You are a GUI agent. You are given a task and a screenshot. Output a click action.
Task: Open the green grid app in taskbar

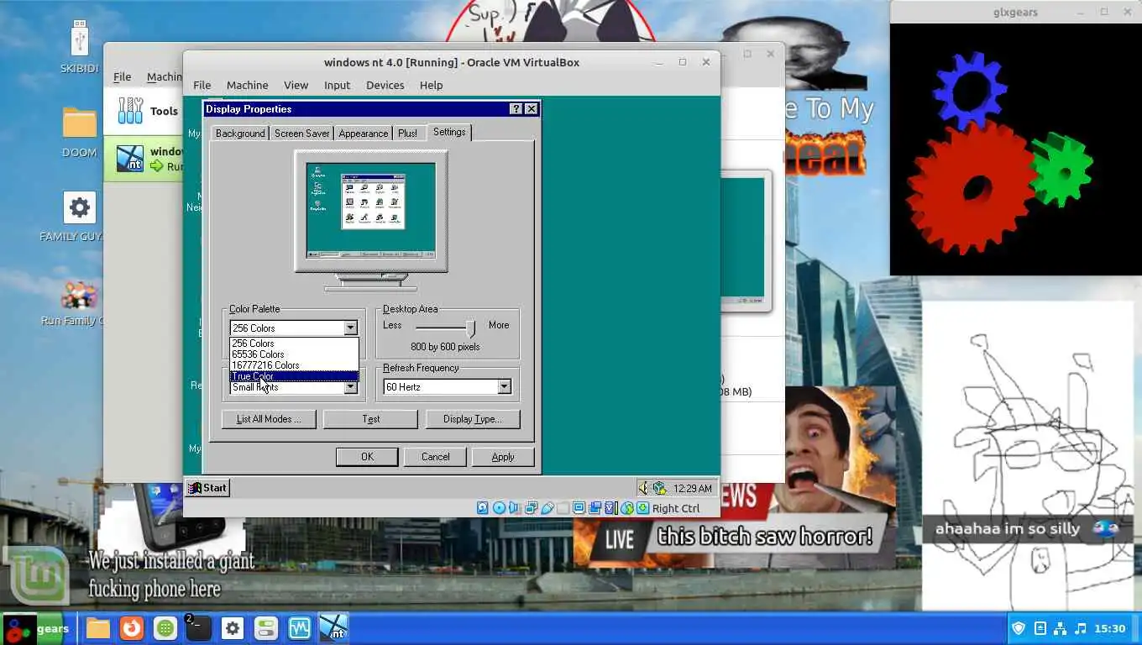tap(165, 628)
